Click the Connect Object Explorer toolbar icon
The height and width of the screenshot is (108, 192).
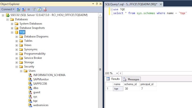coord(18,9)
